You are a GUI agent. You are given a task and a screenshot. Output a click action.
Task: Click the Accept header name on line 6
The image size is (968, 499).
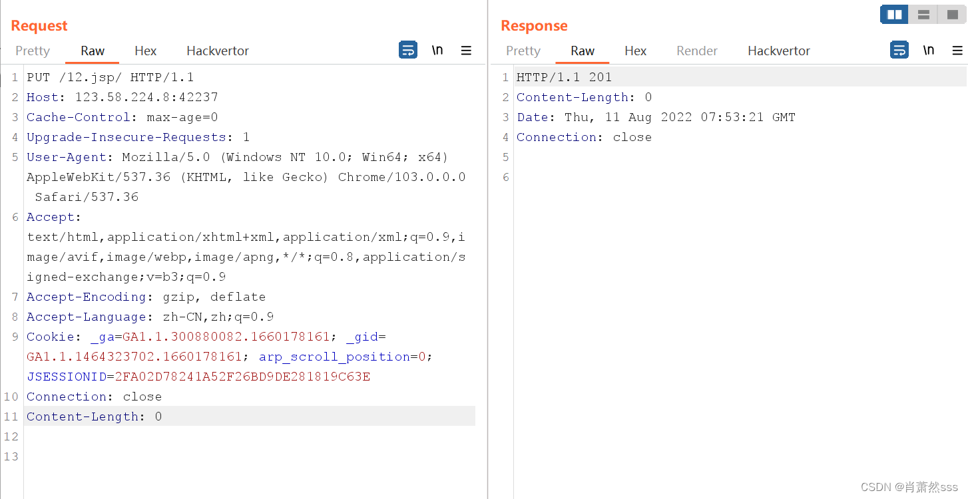click(51, 217)
